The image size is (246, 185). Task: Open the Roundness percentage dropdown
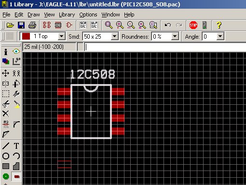point(175,36)
